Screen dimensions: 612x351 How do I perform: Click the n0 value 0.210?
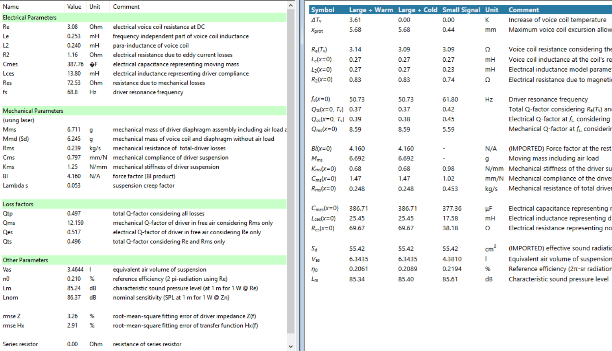[x=74, y=279]
